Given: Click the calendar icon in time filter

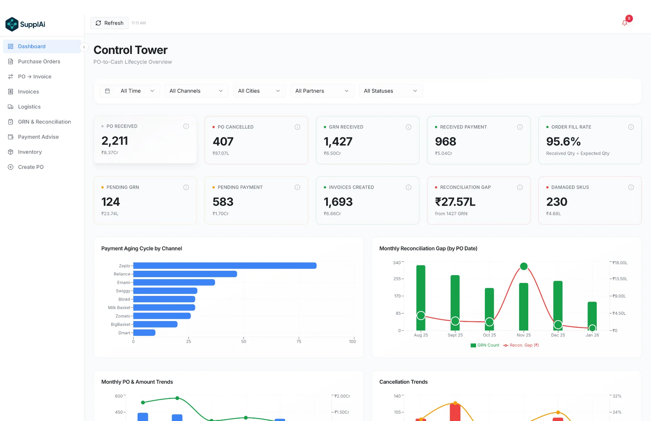Looking at the screenshot, I should [107, 91].
